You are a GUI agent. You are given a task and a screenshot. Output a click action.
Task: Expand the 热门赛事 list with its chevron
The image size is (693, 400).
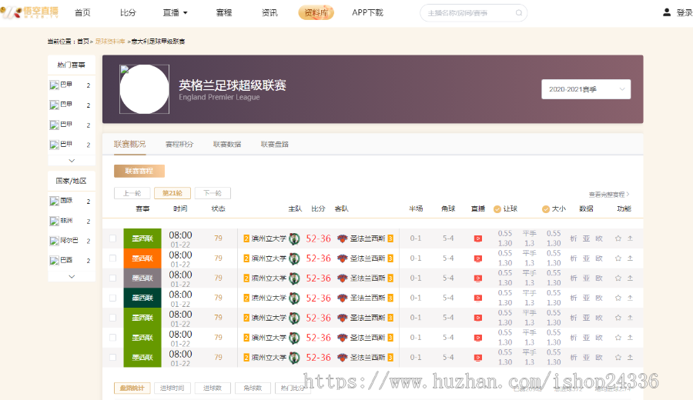point(72,161)
